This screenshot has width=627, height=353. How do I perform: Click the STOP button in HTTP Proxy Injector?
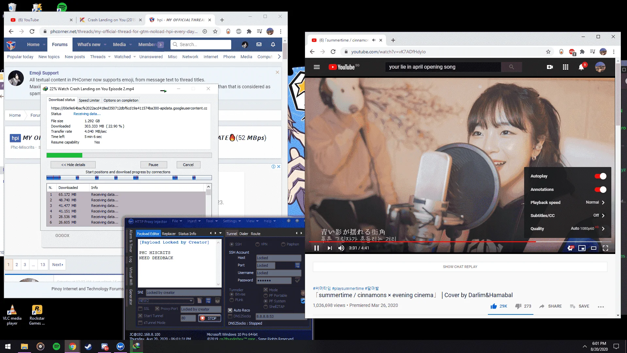coord(209,318)
